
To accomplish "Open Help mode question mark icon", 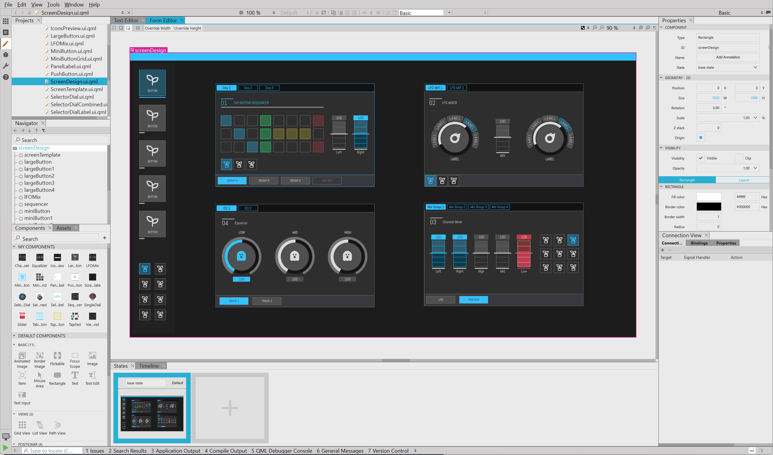I will tap(6, 77).
